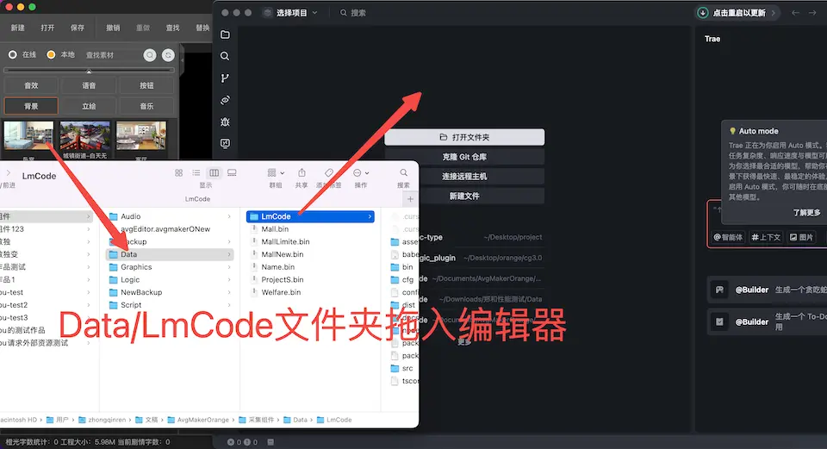This screenshot has height=449, width=827.
Task: Open the Debug bug icon in Trae sidebar
Action: pyautogui.click(x=225, y=122)
